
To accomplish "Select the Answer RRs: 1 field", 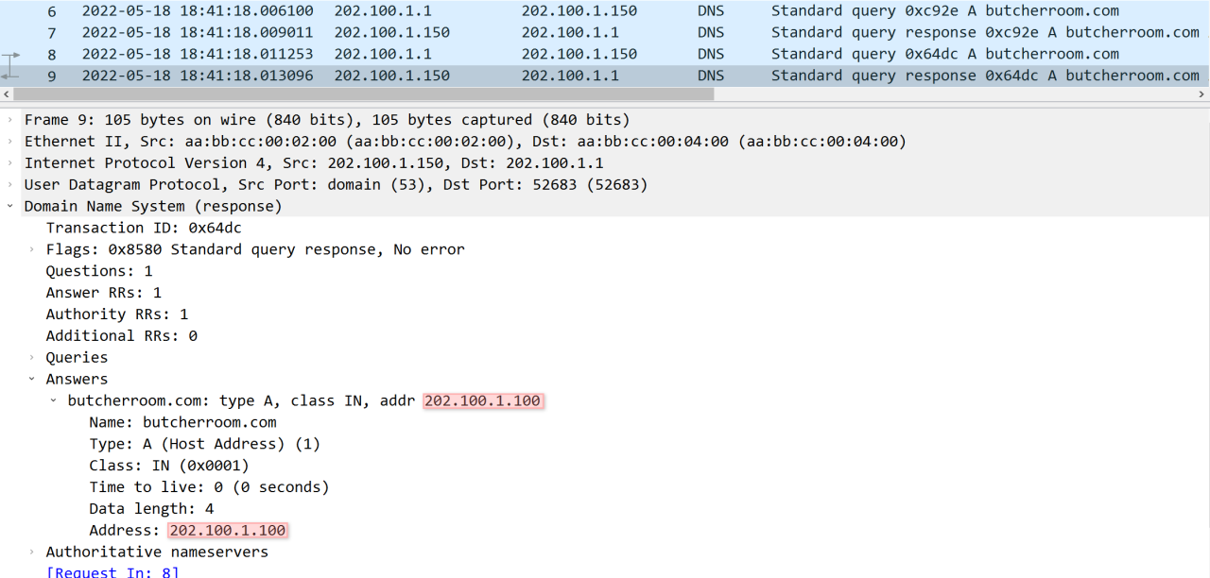I will [x=104, y=293].
